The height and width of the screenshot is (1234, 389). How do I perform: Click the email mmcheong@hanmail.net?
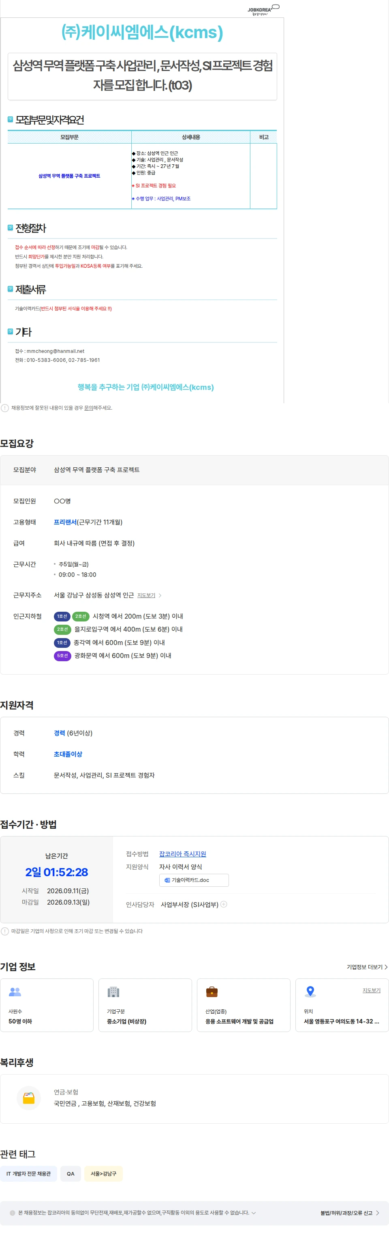tap(56, 351)
